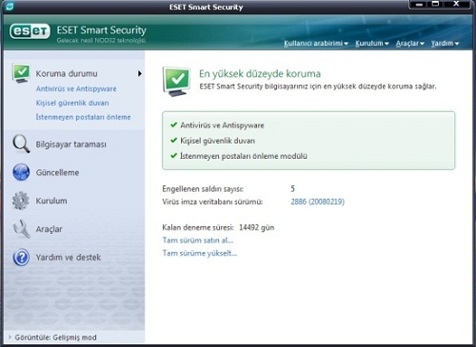This screenshot has width=476, height=347.
Task: Maximize the ESET Smart Security window
Action: [x=435, y=4]
